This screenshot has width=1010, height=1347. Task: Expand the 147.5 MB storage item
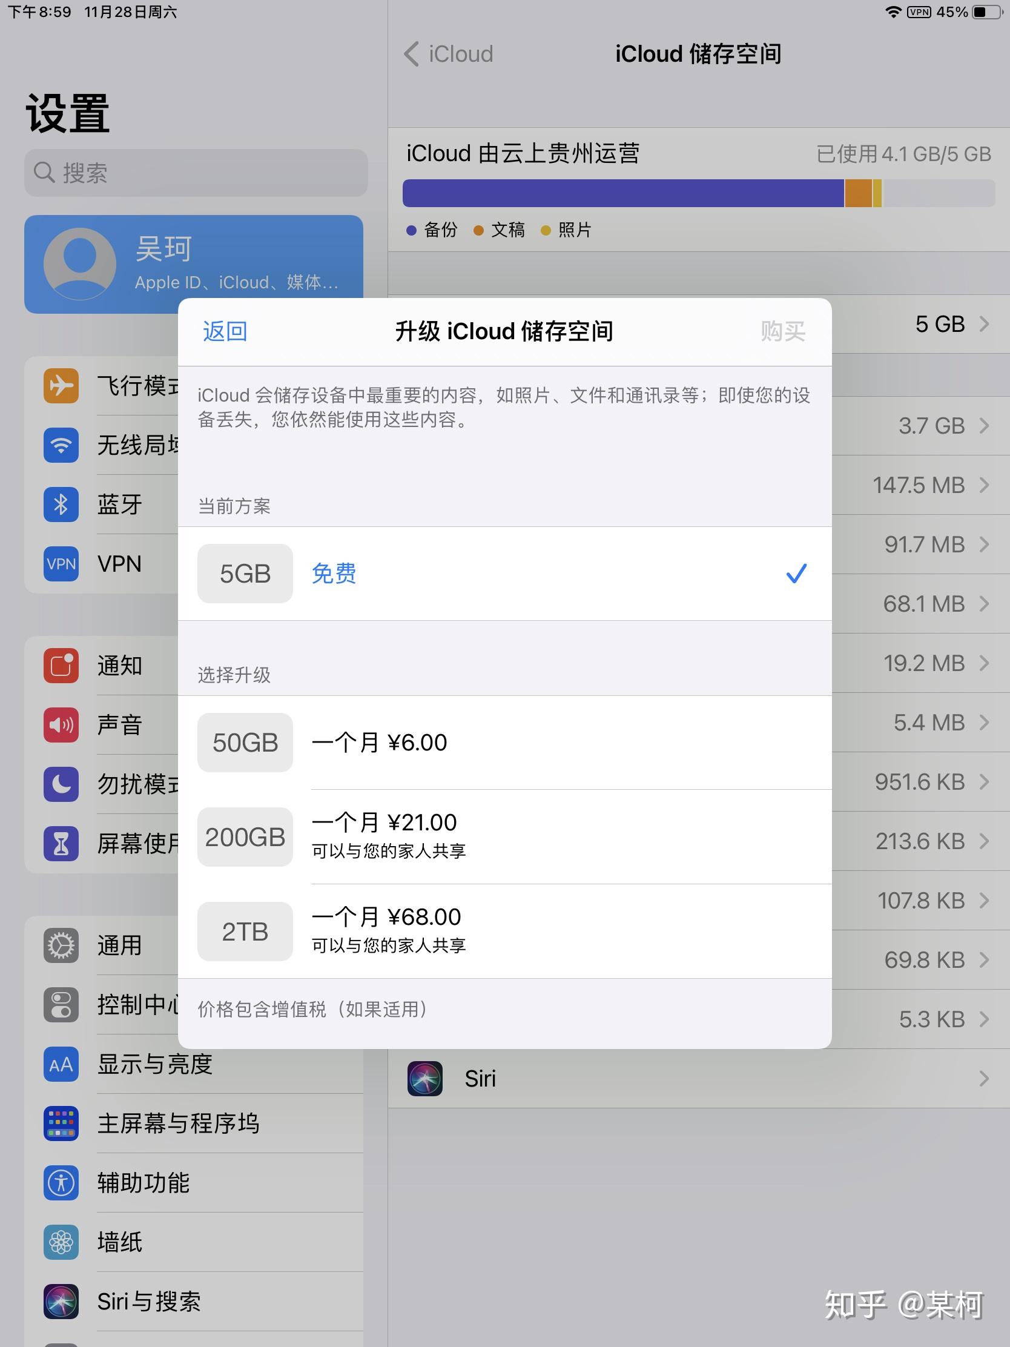(984, 485)
